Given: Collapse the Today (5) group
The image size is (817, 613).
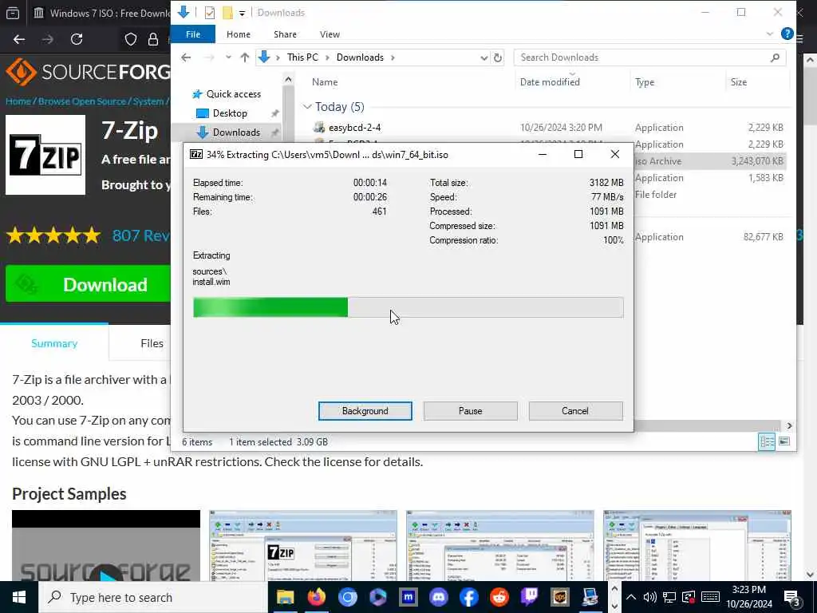Looking at the screenshot, I should [307, 107].
